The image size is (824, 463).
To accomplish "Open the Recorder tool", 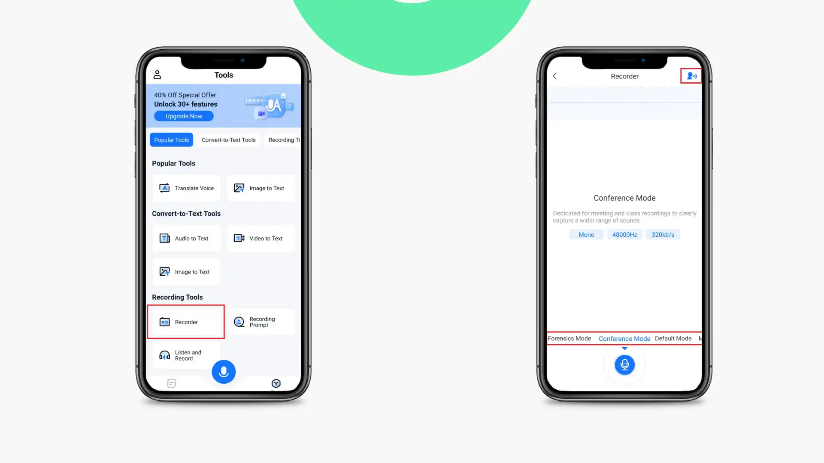I will coord(186,322).
